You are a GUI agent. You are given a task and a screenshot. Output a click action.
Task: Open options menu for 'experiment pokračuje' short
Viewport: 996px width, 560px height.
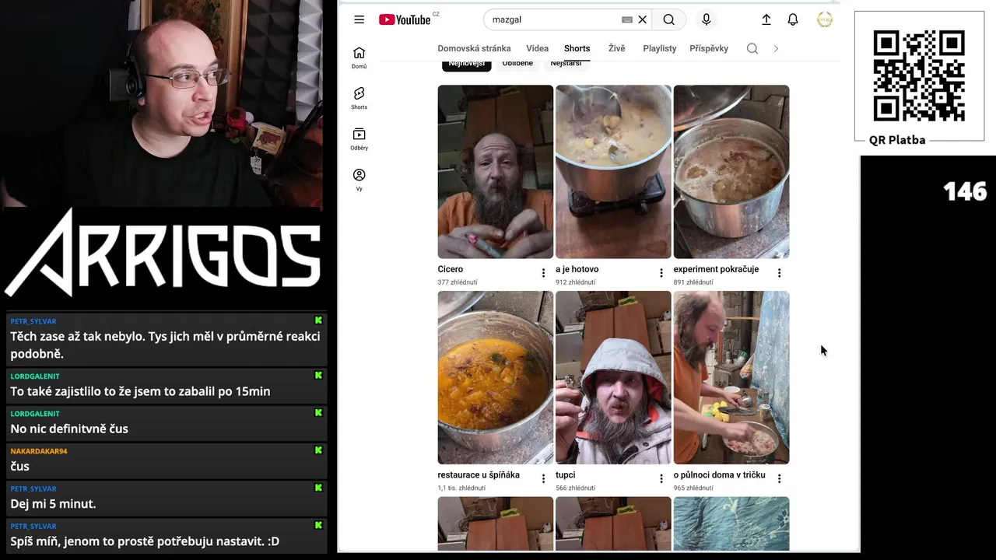(779, 273)
